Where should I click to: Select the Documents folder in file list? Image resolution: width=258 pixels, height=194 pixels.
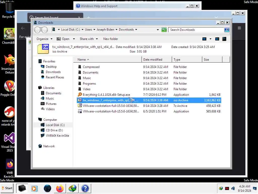[x=149, y=72]
